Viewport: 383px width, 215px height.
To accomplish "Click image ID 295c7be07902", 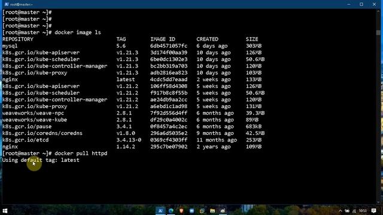I will (x=169, y=147).
